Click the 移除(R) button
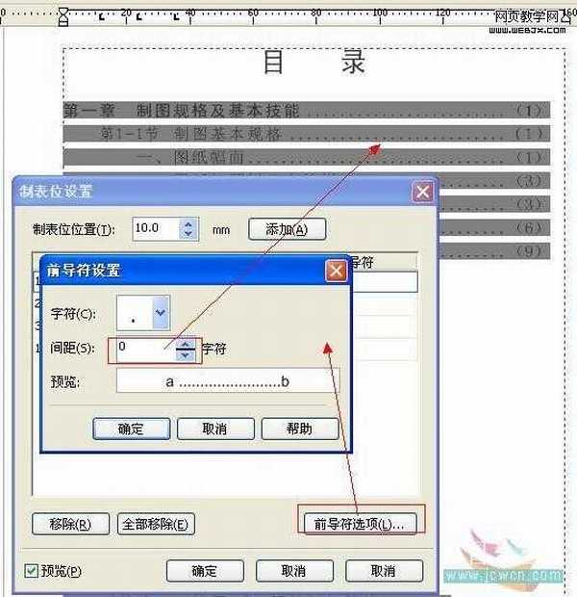The image size is (577, 597). tap(63, 525)
